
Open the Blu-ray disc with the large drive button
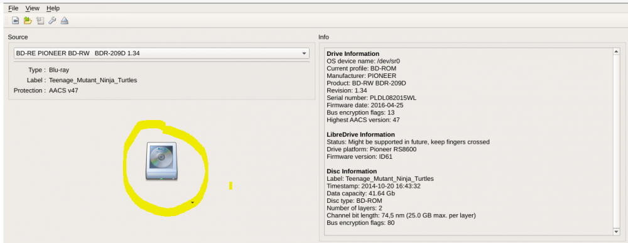[161, 161]
